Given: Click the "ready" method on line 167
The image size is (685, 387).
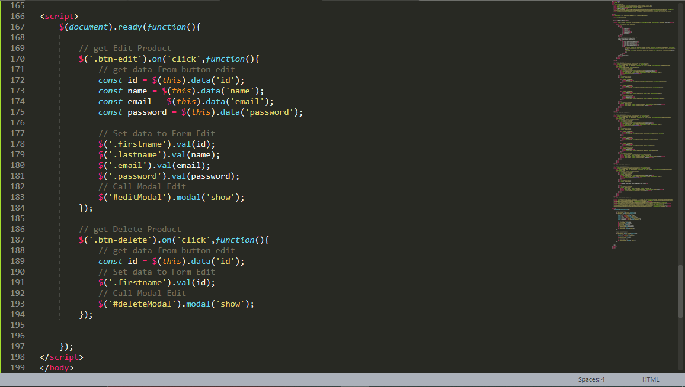Looking at the screenshot, I should pyautogui.click(x=130, y=27).
